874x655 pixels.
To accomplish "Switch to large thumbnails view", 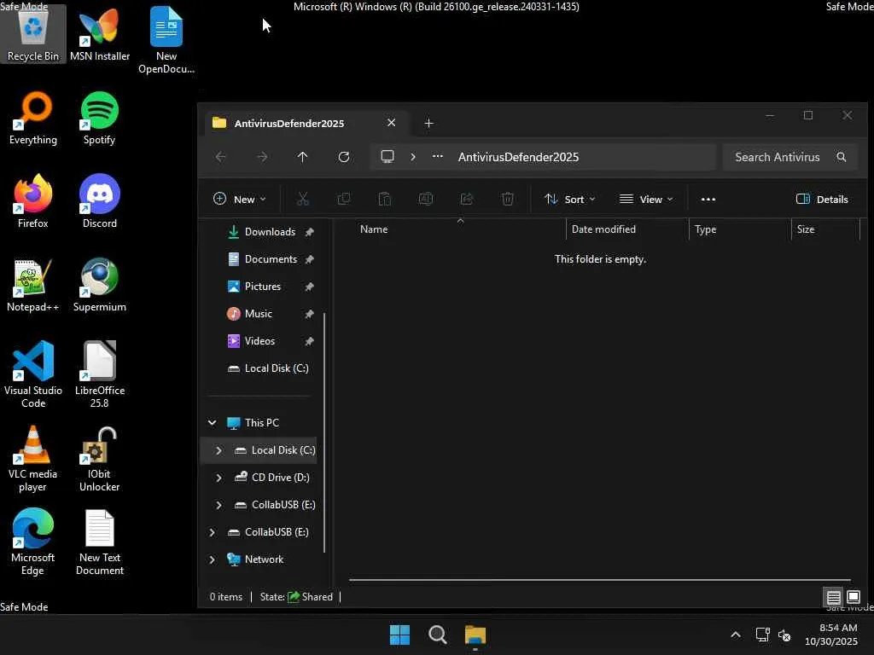I will tap(853, 597).
